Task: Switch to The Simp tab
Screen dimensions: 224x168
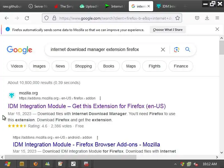Action: pos(64,6)
